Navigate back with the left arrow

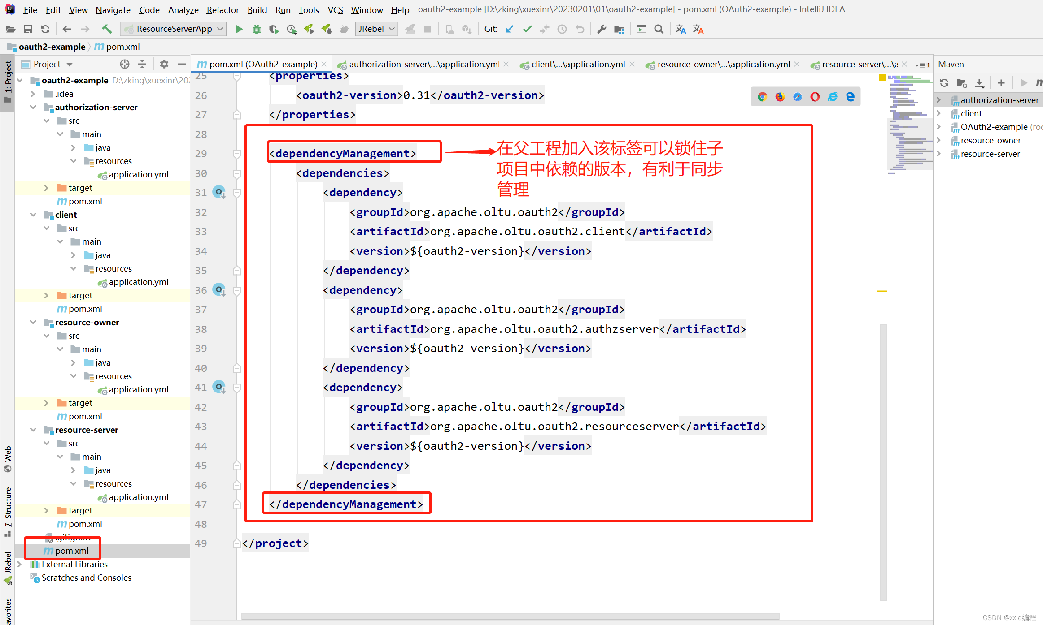pos(67,29)
